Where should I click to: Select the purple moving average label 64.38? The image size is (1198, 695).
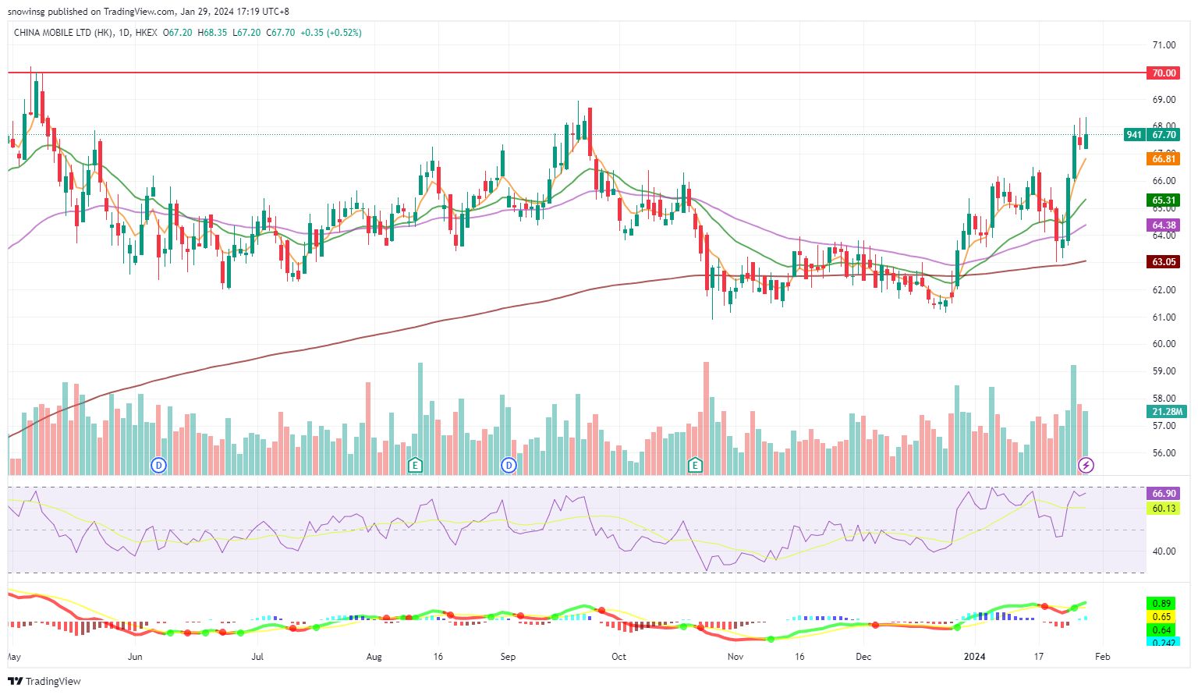[1164, 225]
